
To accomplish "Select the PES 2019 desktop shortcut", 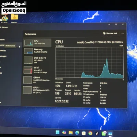I will click(x=4, y=19).
